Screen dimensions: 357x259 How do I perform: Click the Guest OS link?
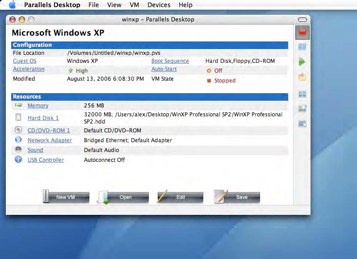(25, 61)
